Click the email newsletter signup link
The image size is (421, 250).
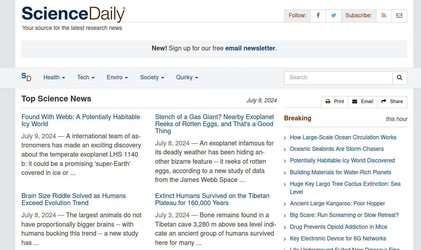click(x=250, y=48)
